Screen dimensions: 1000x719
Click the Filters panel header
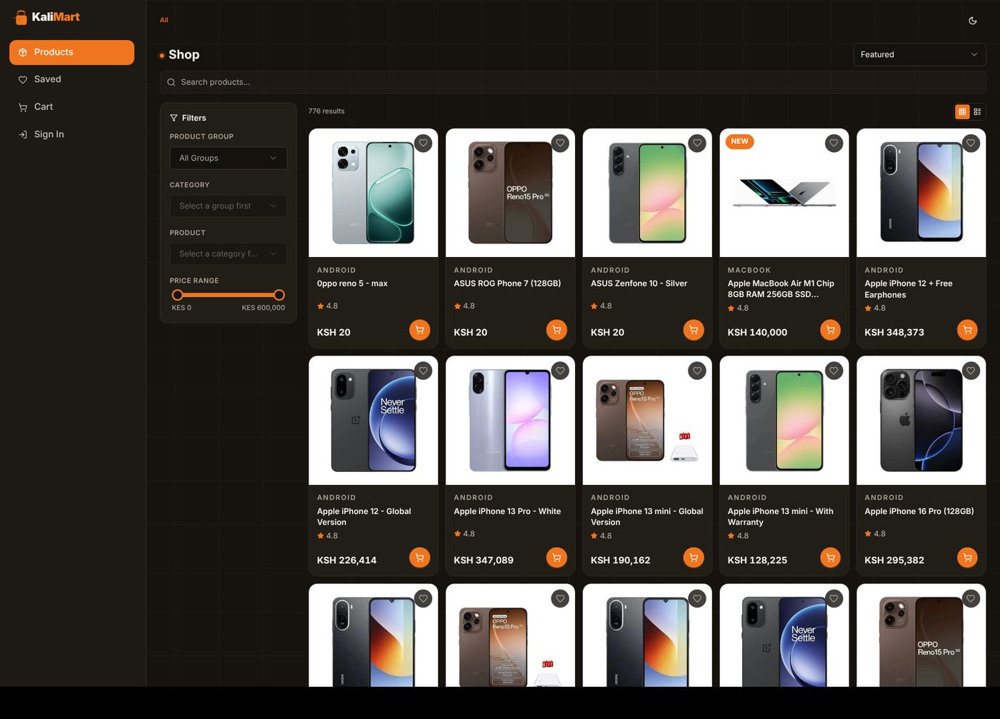tap(189, 118)
